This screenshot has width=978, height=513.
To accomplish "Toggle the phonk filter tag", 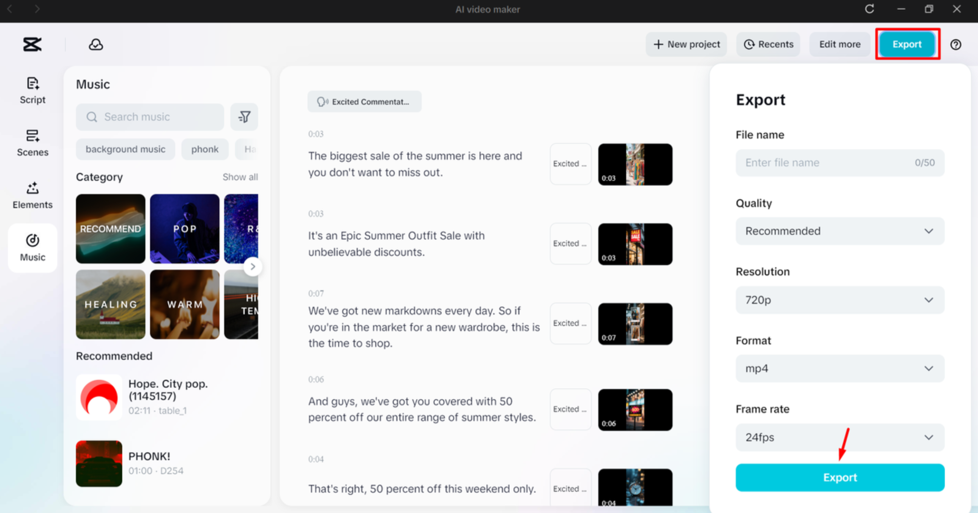I will (x=205, y=149).
